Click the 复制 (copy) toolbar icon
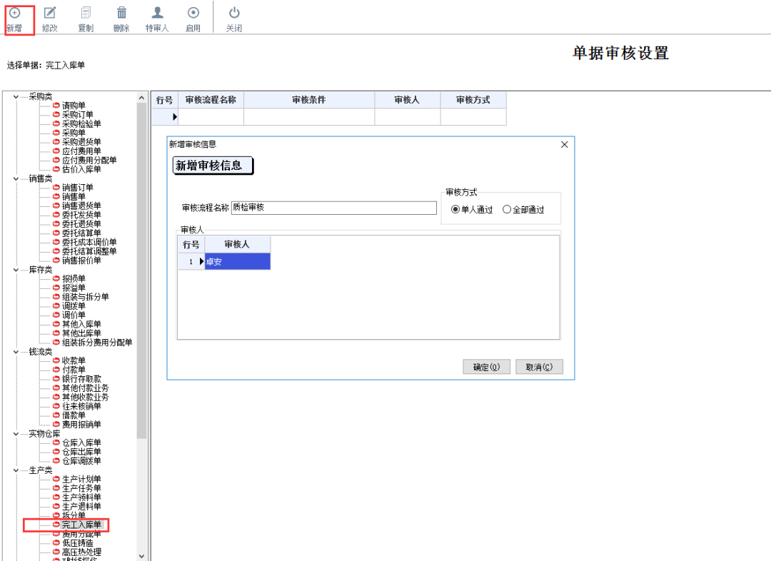This screenshot has width=771, height=561. point(86,13)
